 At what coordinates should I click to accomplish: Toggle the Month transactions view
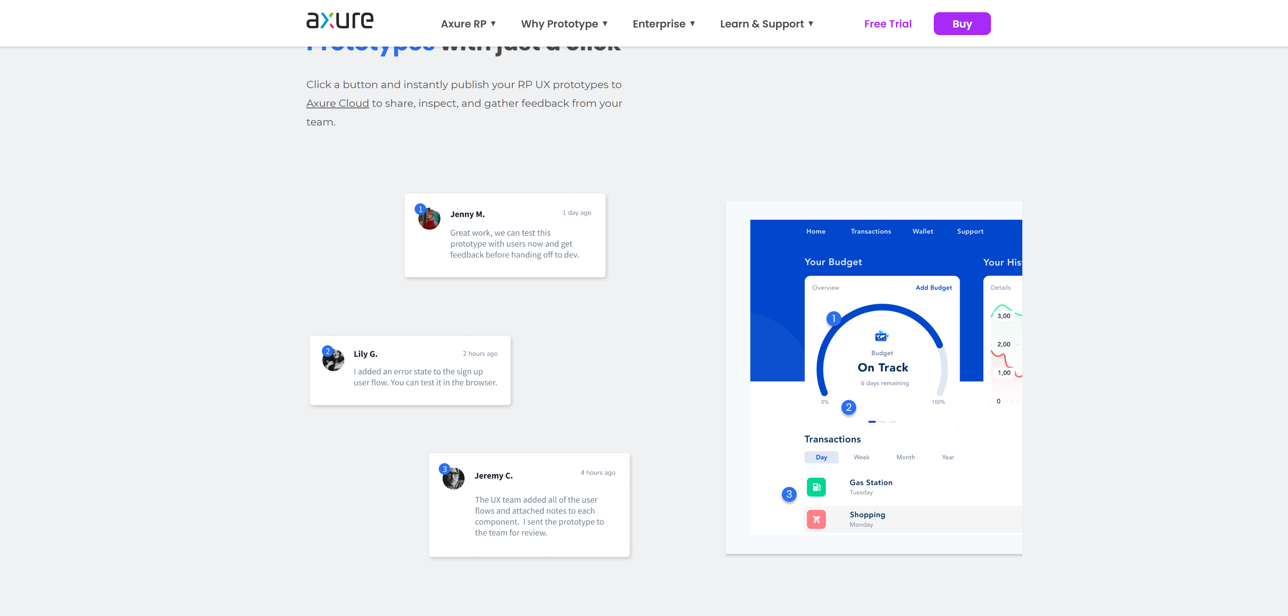tap(905, 457)
